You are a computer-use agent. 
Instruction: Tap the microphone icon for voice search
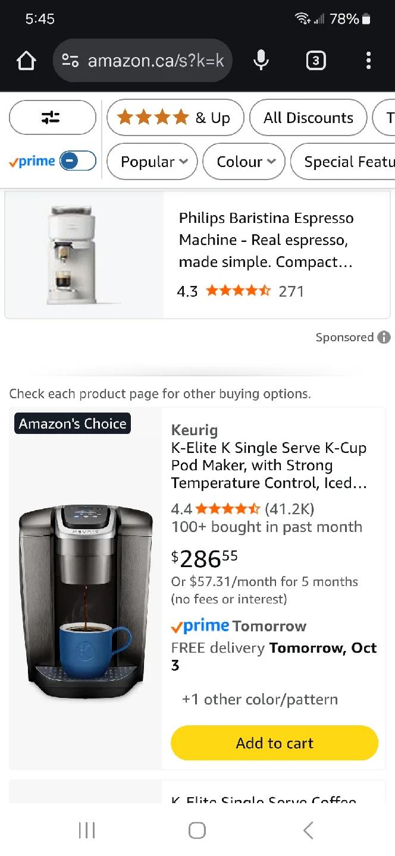click(x=261, y=60)
